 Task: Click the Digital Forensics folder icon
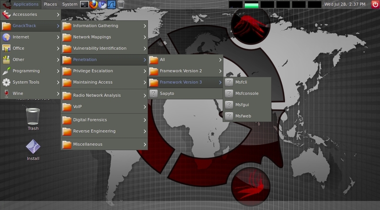tap(67, 120)
